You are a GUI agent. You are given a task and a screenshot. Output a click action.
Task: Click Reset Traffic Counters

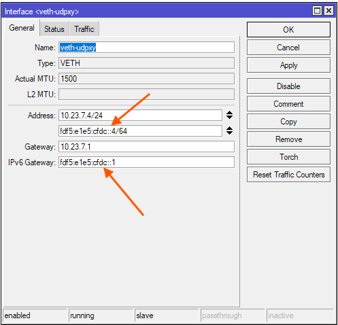[288, 175]
